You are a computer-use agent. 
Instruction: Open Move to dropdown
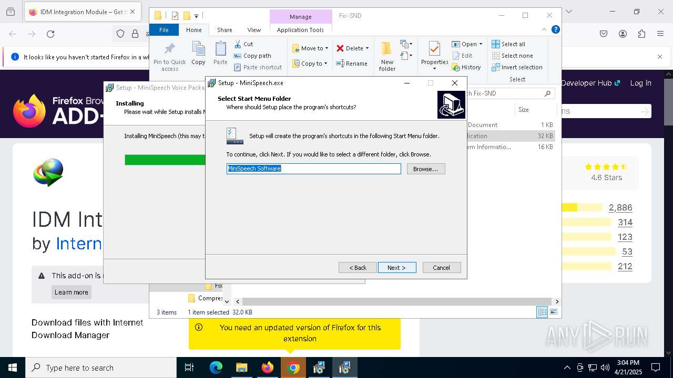tap(310, 48)
